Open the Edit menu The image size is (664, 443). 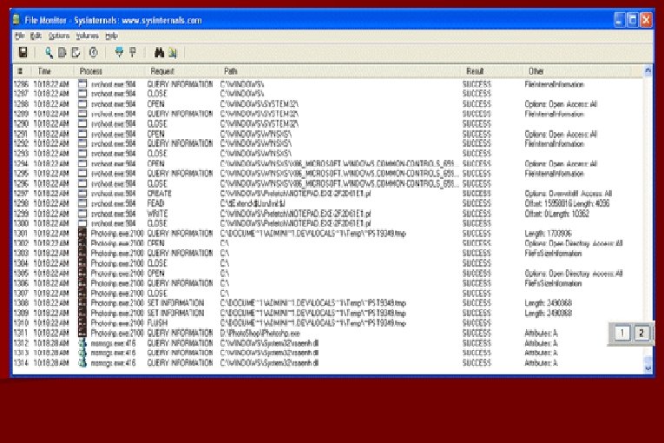36,36
